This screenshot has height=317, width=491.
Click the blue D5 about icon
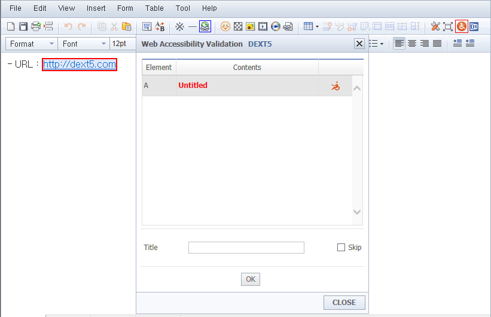474,27
